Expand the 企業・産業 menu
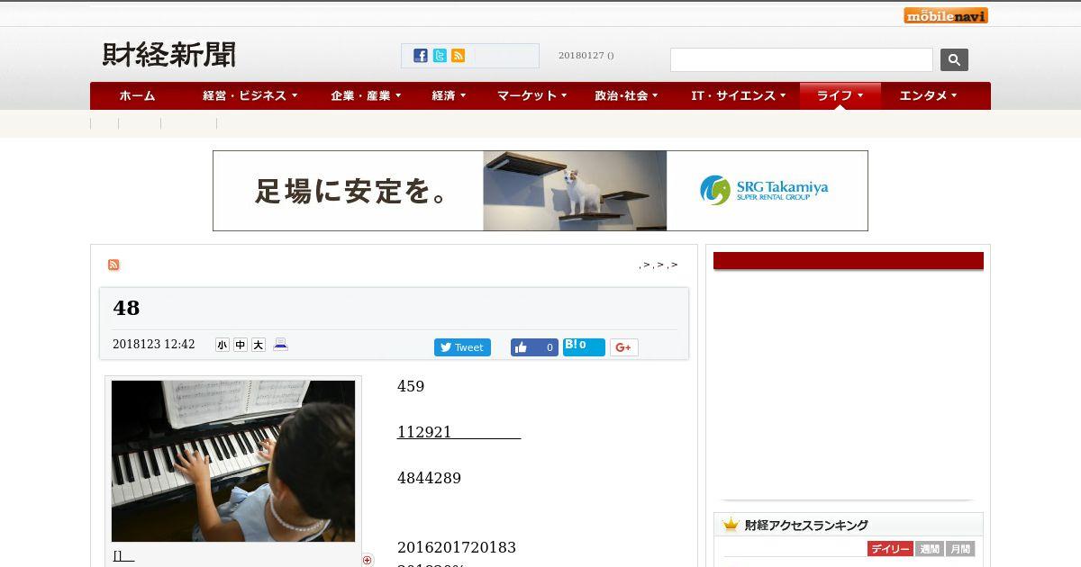 pyautogui.click(x=366, y=95)
